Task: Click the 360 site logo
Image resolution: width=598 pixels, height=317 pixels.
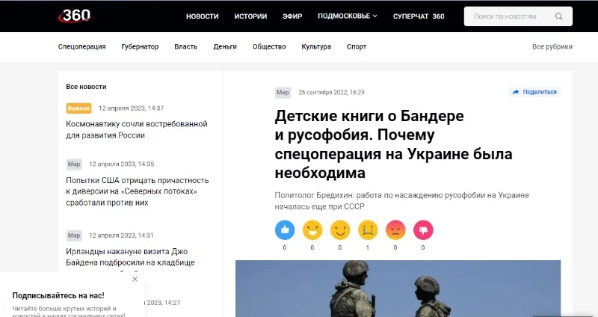Action: tap(75, 16)
